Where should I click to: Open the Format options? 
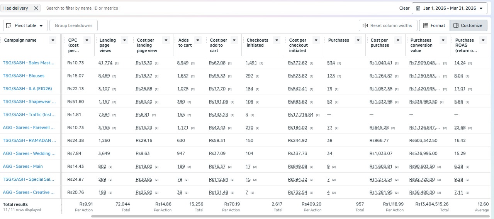(x=434, y=25)
